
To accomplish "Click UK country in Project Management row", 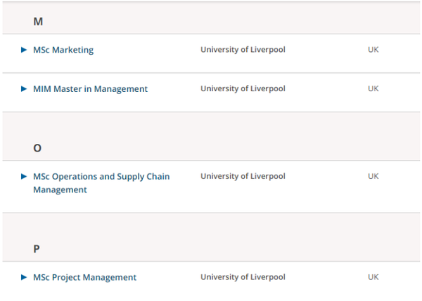I will tap(373, 277).
